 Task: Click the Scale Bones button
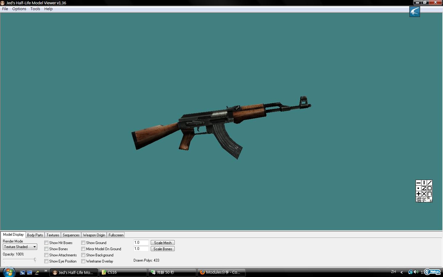[x=163, y=249]
